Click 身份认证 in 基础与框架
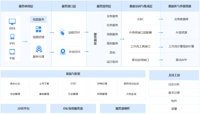 pos(15,84)
